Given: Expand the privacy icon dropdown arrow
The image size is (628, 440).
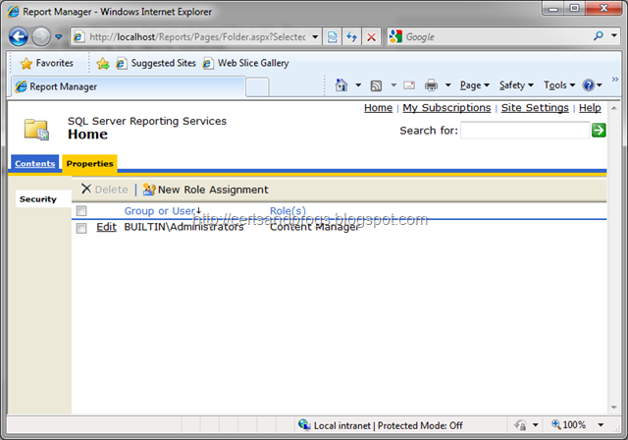Looking at the screenshot, I should point(536,425).
